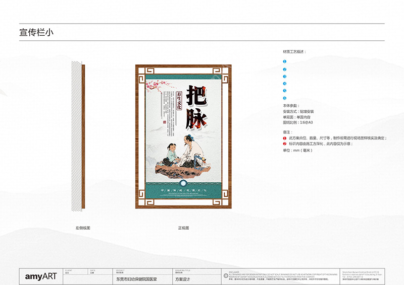
Task: Click the DISCLAIMER text block
Action: [x=283, y=276]
